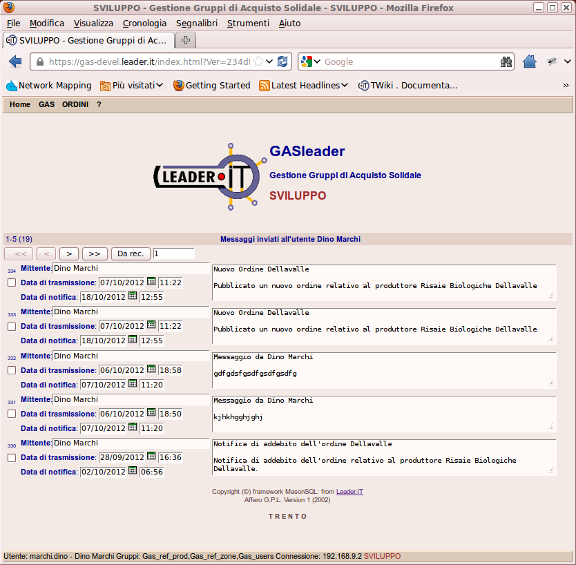This screenshot has width=576, height=565.
Task: Click the Mittente field of message 331
Action: click(131, 399)
